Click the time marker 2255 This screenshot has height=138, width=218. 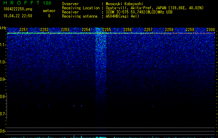[107, 30]
